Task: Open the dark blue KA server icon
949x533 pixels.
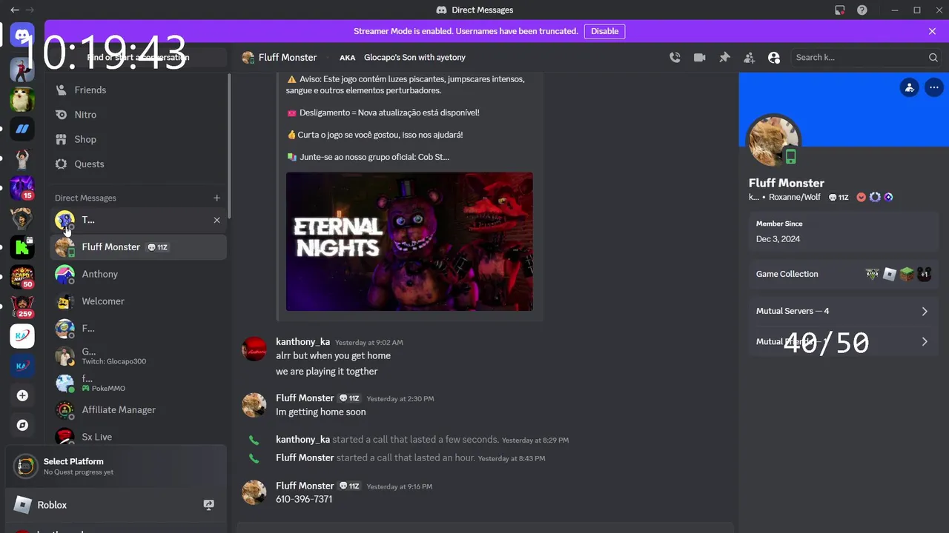Action: click(x=22, y=366)
